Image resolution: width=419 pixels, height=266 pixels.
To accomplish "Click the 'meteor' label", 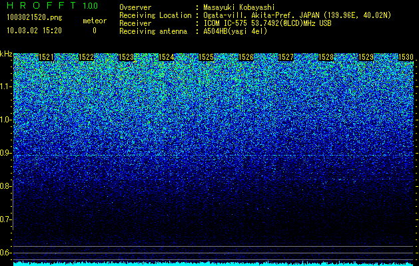I will (95, 21).
